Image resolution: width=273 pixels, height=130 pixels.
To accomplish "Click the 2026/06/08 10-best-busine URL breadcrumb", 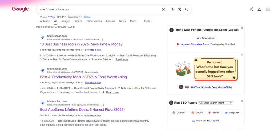I will (x=74, y=39).
